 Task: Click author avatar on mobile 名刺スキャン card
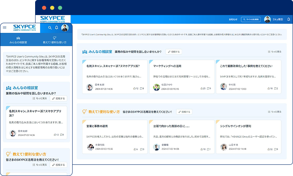[13, 133]
